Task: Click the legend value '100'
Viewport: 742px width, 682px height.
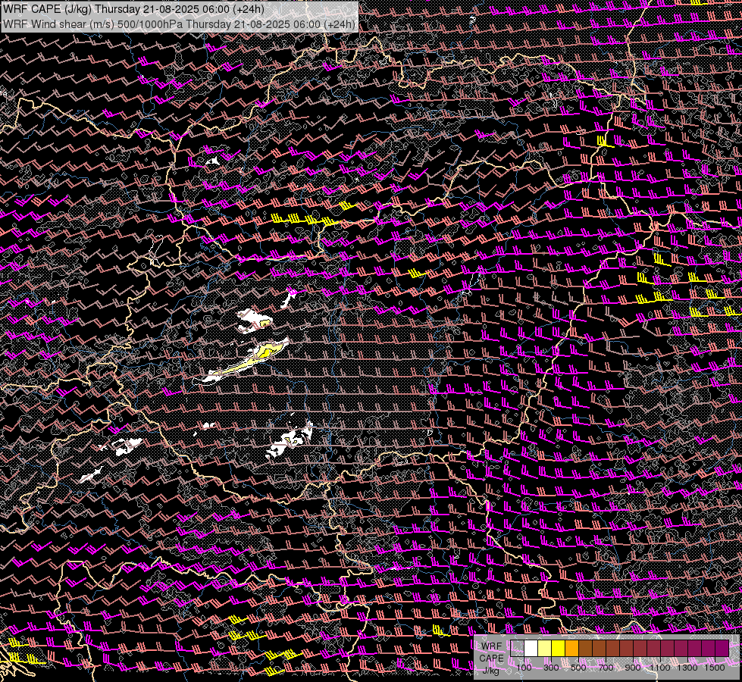Action: (x=524, y=668)
